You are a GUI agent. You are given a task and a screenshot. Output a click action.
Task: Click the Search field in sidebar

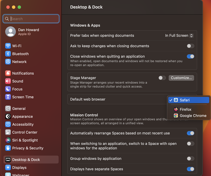(31, 19)
